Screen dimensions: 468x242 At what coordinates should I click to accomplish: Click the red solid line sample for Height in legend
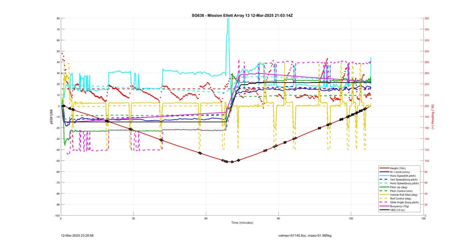point(384,168)
